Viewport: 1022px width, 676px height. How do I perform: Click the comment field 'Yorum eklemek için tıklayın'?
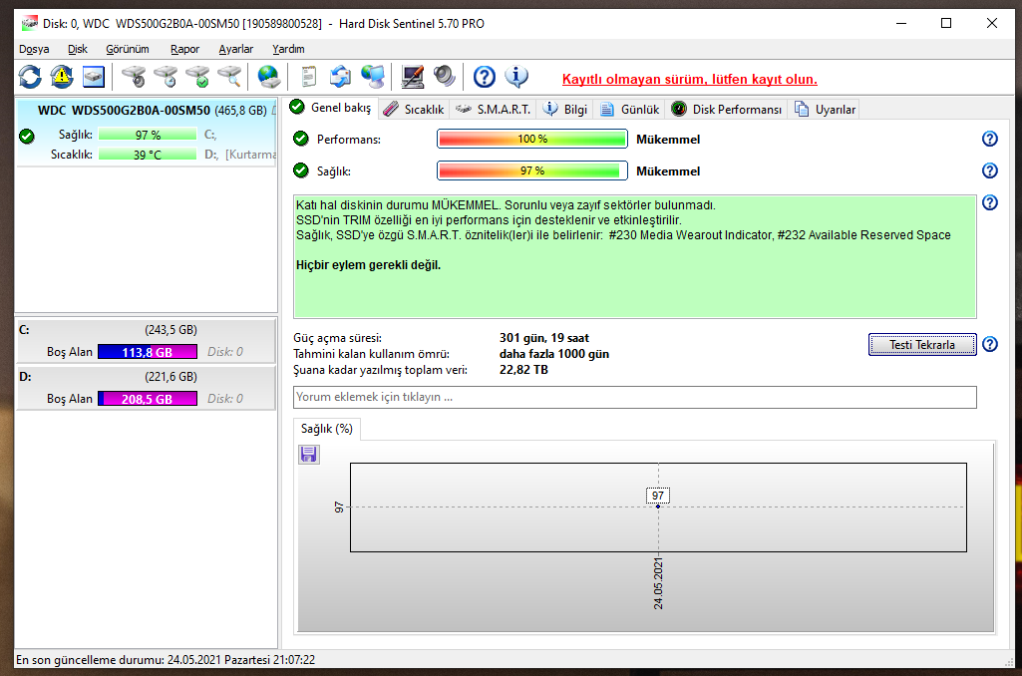[x=635, y=397]
